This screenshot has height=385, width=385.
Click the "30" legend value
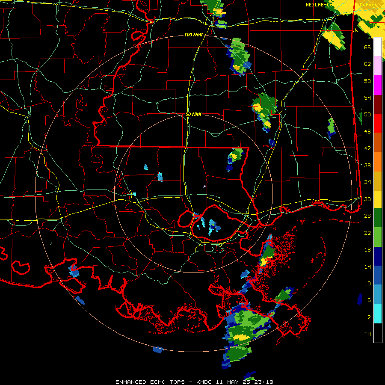pyautogui.click(x=367, y=199)
